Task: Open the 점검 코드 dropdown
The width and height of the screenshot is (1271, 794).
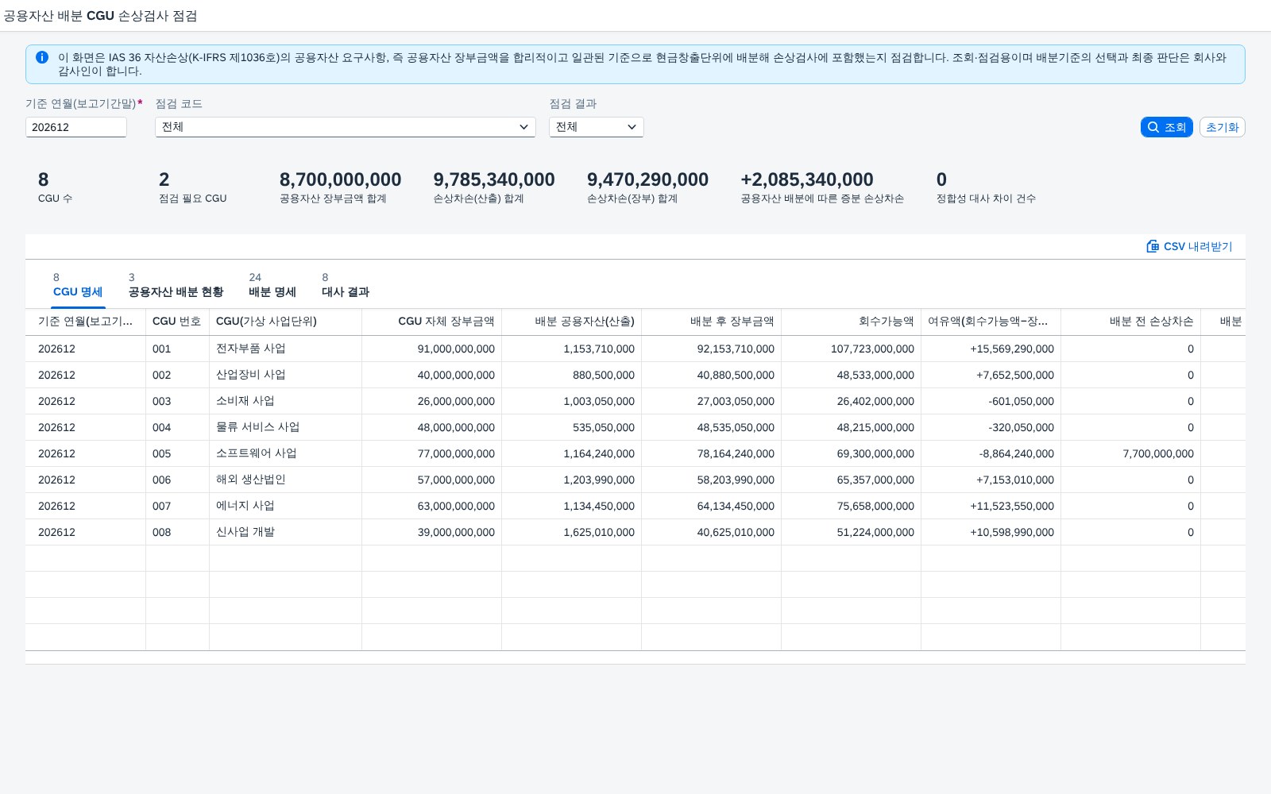Action: pyautogui.click(x=346, y=127)
